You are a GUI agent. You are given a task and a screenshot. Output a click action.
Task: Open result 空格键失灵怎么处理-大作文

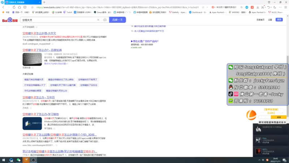point(39,33)
